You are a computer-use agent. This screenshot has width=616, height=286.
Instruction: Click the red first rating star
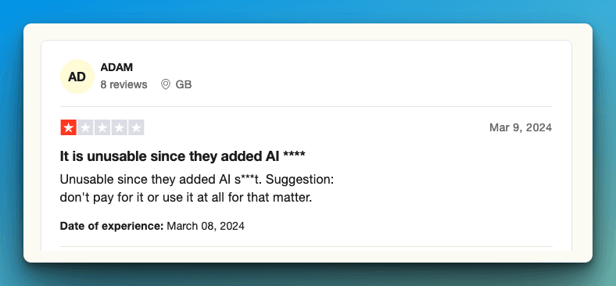pos(68,127)
